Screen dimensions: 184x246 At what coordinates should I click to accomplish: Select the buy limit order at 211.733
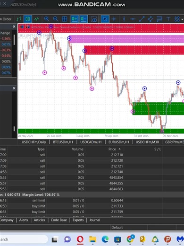click(x=92, y=206)
